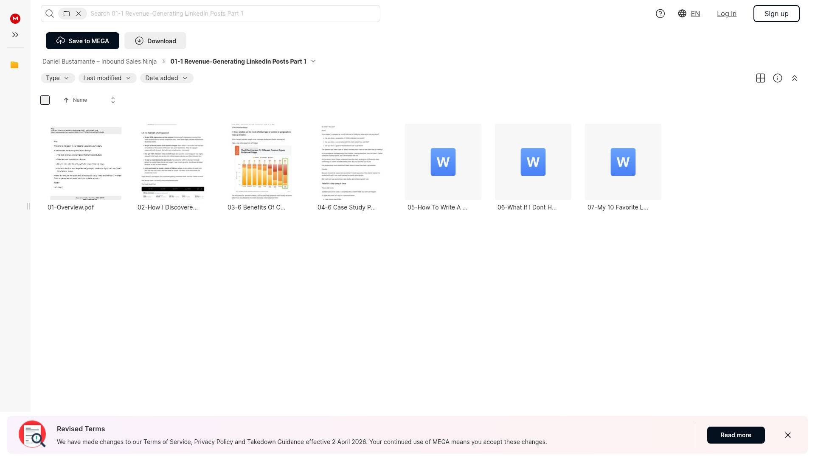Sort files by Name column
This screenshot has height=458, width=815.
coord(80,100)
